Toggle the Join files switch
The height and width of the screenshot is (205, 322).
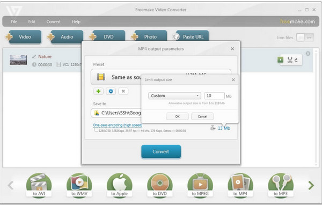click(x=305, y=38)
